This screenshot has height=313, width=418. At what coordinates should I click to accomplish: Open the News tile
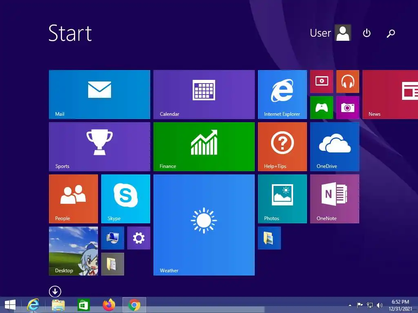click(x=390, y=95)
